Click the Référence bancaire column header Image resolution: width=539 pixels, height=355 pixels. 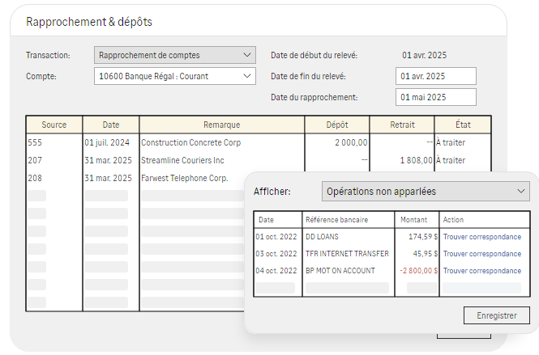pos(336,220)
